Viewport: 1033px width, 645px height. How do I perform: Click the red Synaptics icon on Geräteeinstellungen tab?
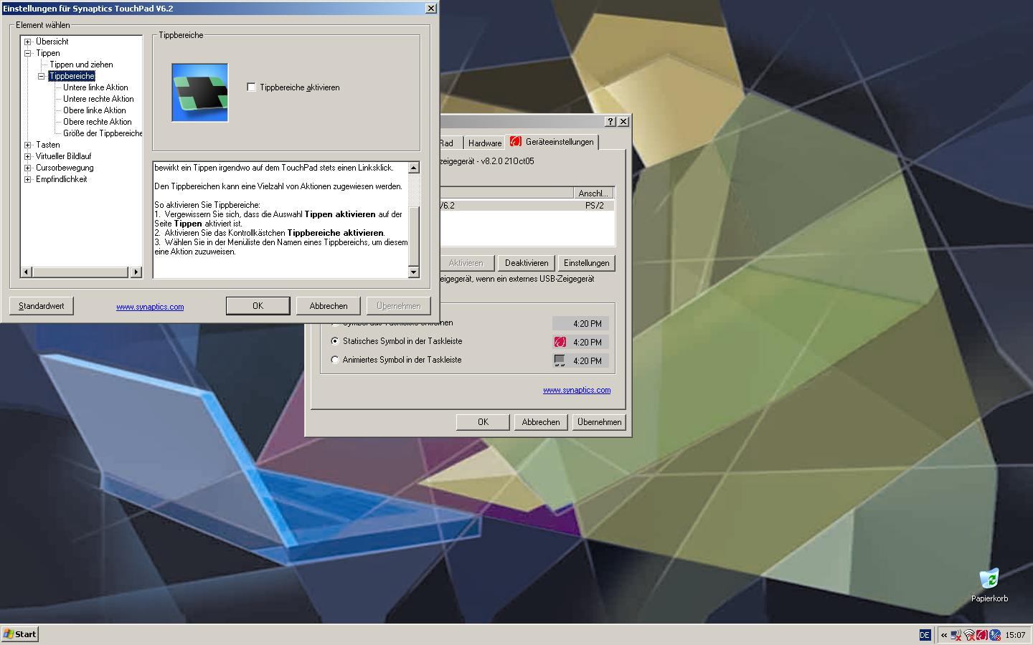tap(514, 142)
